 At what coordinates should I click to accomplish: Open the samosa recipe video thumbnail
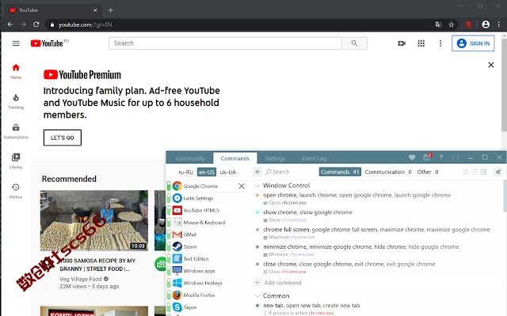[x=94, y=220]
